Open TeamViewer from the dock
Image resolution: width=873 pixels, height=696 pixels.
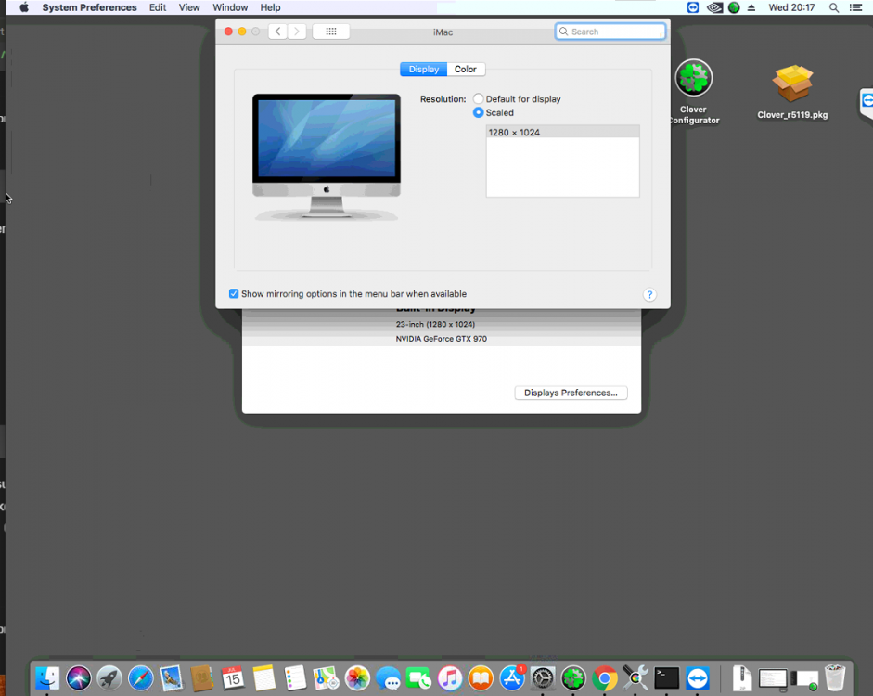coord(698,678)
